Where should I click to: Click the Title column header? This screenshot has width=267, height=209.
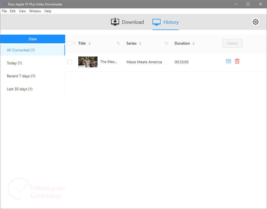pos(82,43)
